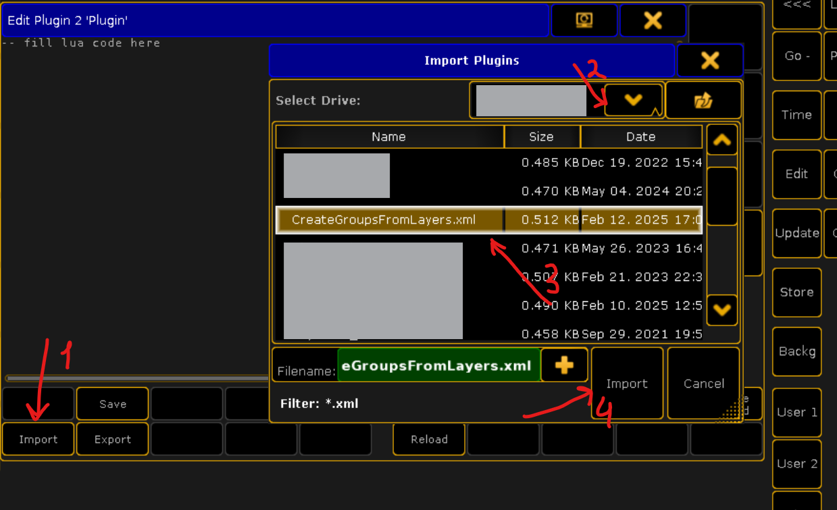This screenshot has width=837, height=510.
Task: Close the Import Plugins dialog with X
Action: pos(710,61)
